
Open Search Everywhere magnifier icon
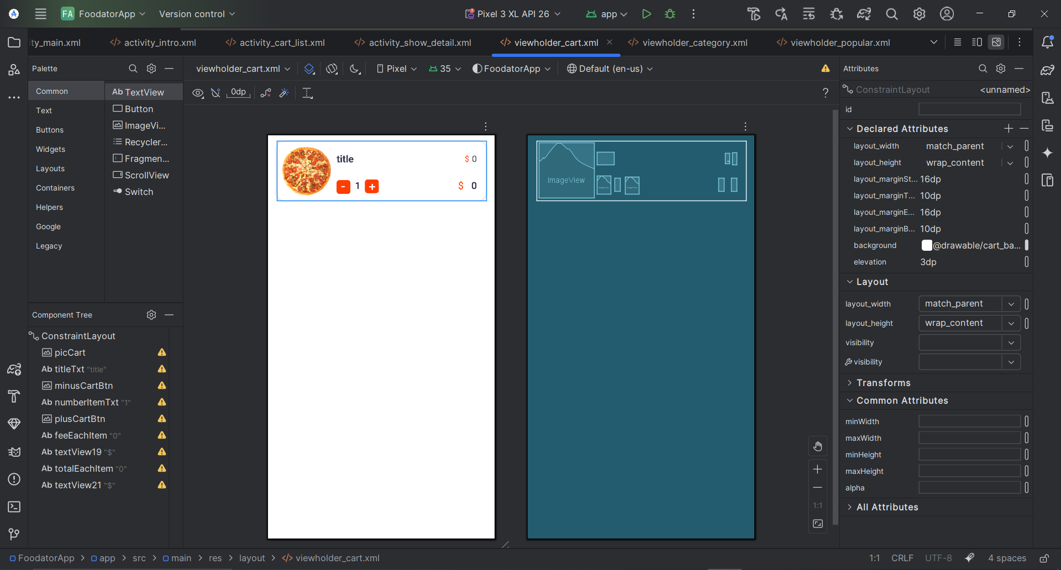click(891, 14)
